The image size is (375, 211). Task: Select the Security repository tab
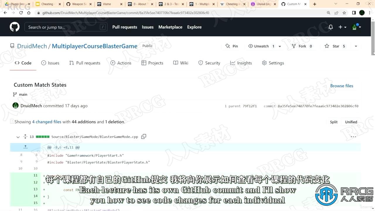pos(209,63)
